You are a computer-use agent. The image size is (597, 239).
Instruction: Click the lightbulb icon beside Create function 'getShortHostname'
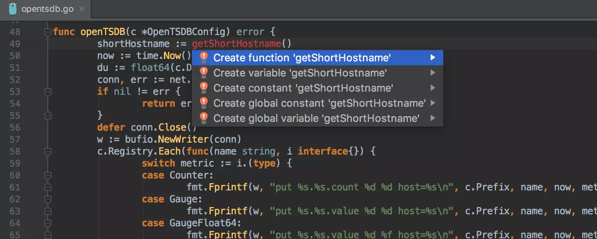coord(203,58)
